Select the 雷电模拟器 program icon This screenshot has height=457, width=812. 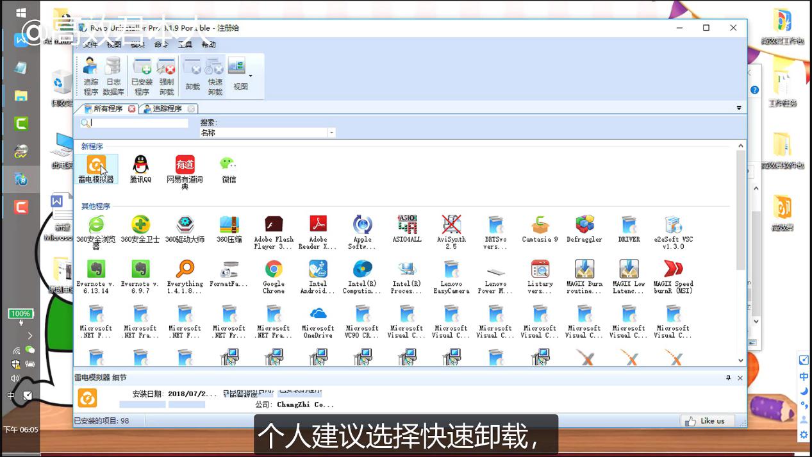point(96,169)
